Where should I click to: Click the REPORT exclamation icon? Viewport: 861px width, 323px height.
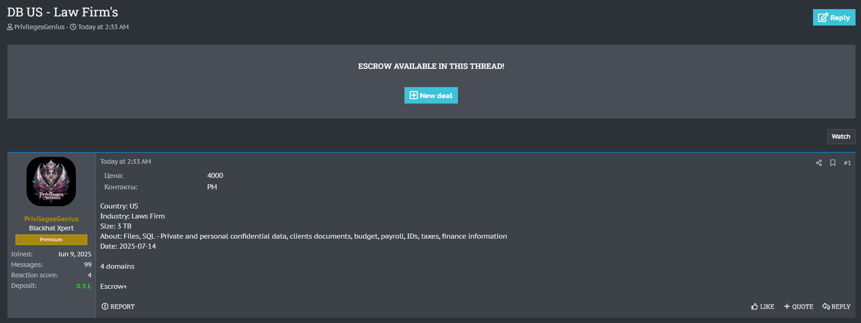point(105,307)
